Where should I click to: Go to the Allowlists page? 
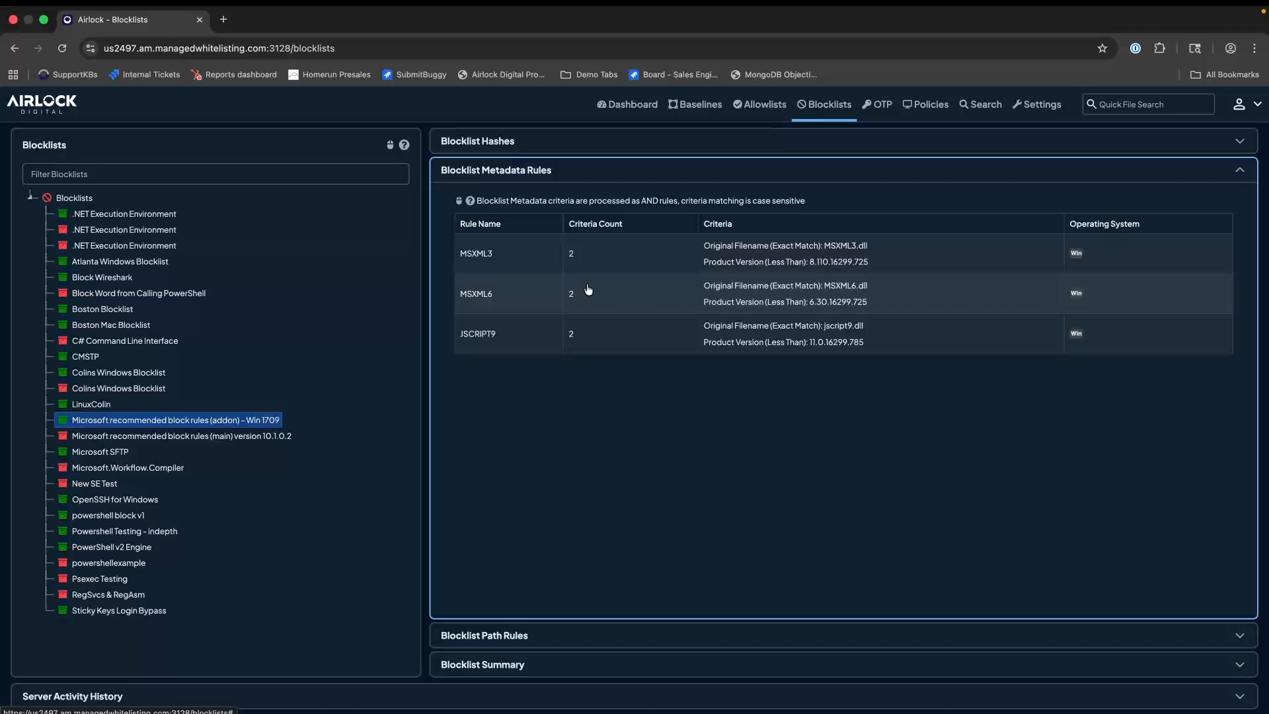tap(759, 104)
